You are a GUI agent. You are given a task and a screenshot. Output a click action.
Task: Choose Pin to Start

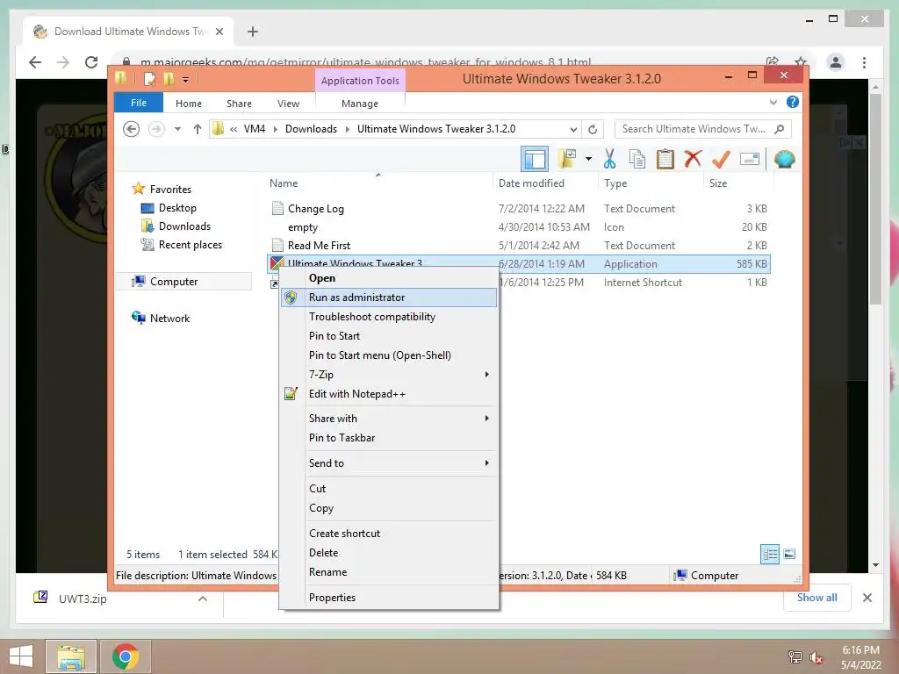[389, 336]
